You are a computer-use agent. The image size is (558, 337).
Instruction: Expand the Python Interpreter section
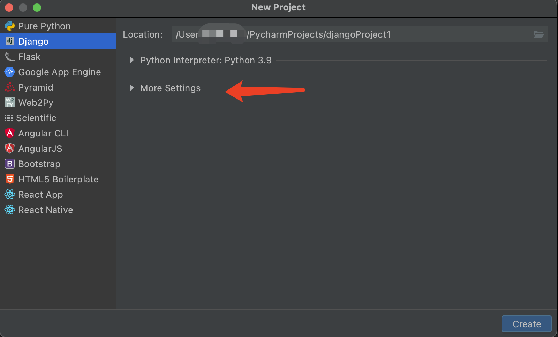[x=132, y=60]
